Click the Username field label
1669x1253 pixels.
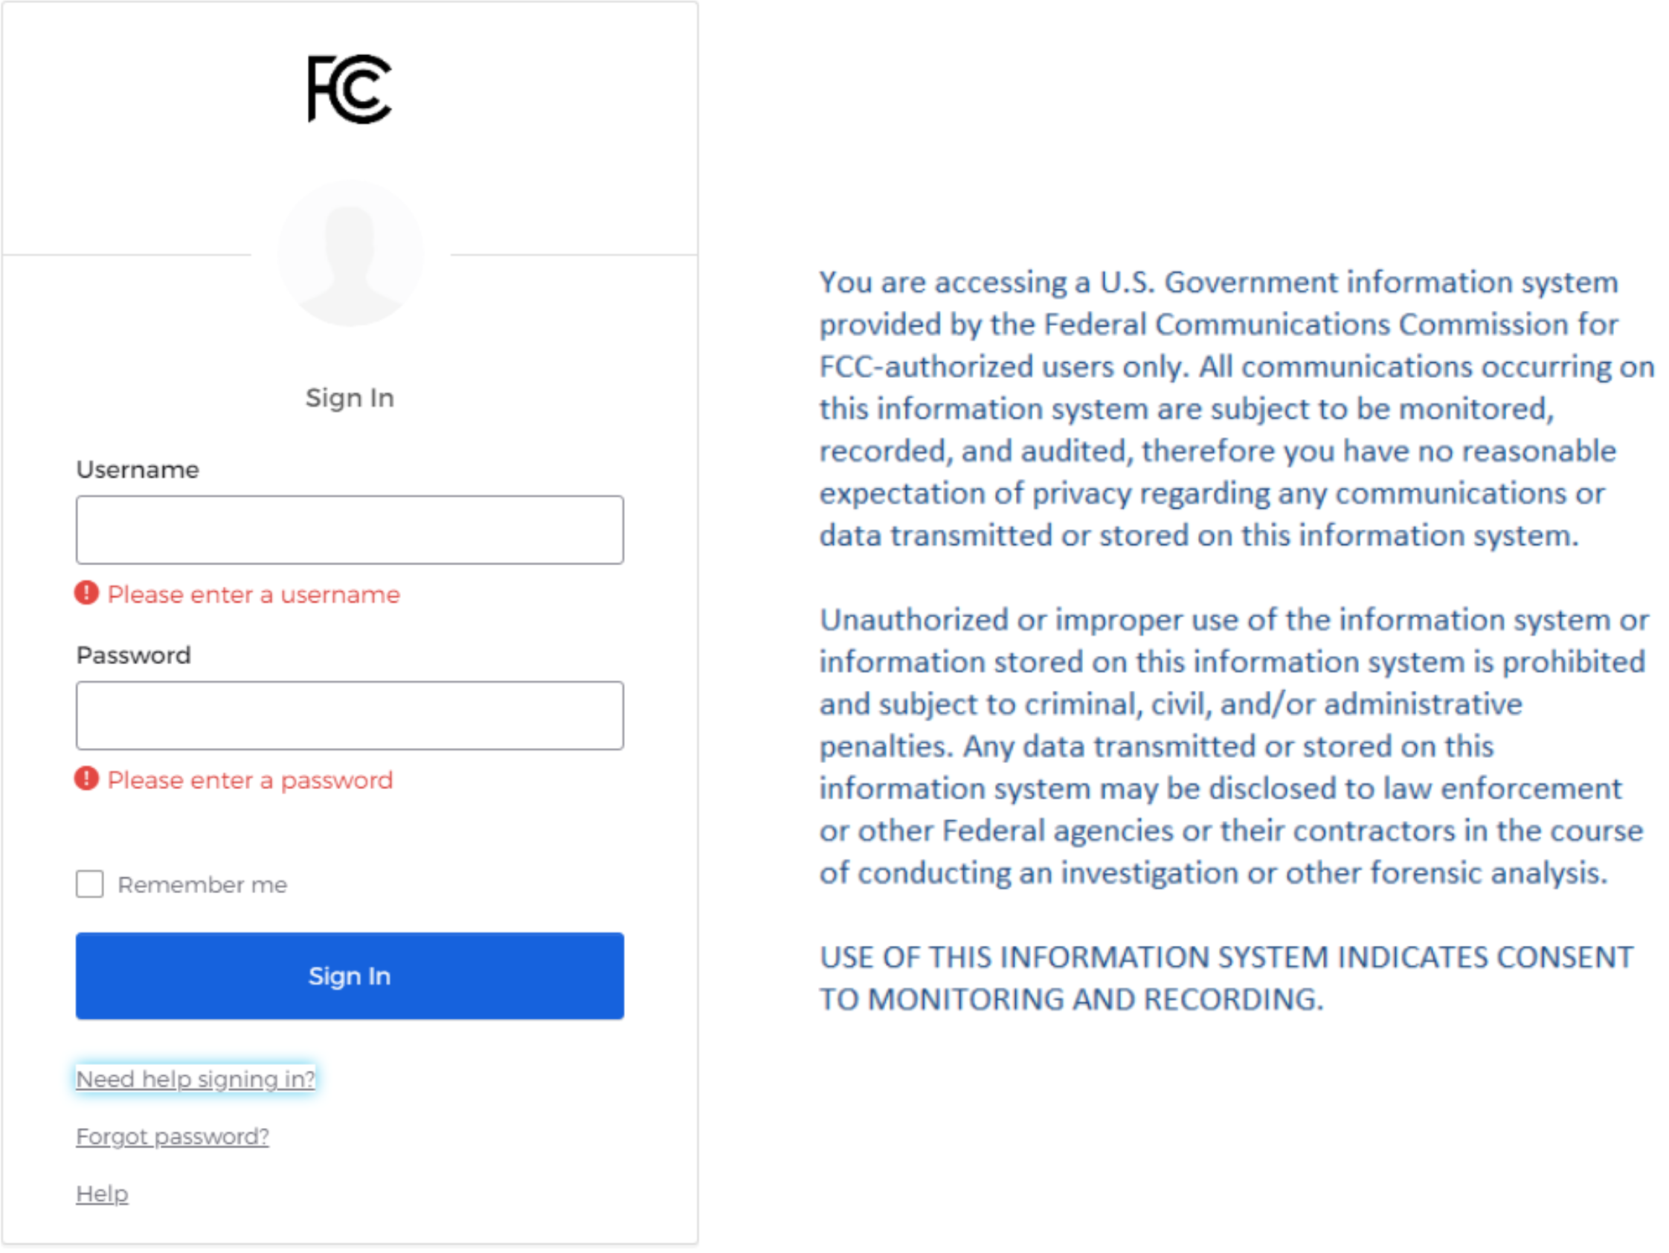click(x=138, y=469)
